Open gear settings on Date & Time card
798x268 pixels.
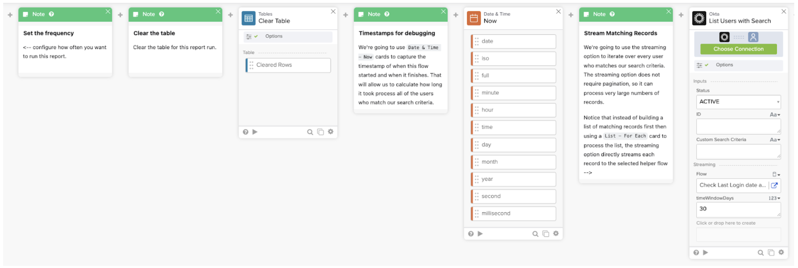[556, 234]
